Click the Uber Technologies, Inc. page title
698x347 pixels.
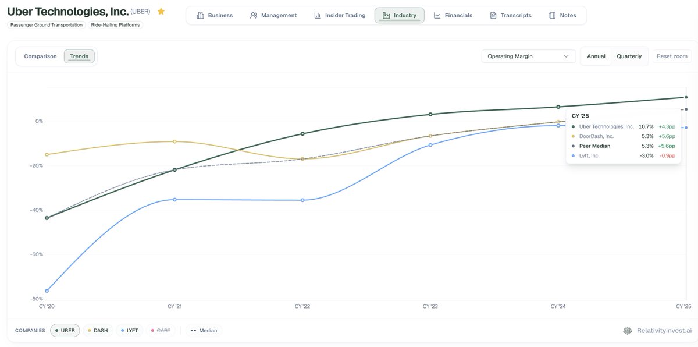pyautogui.click(x=67, y=11)
